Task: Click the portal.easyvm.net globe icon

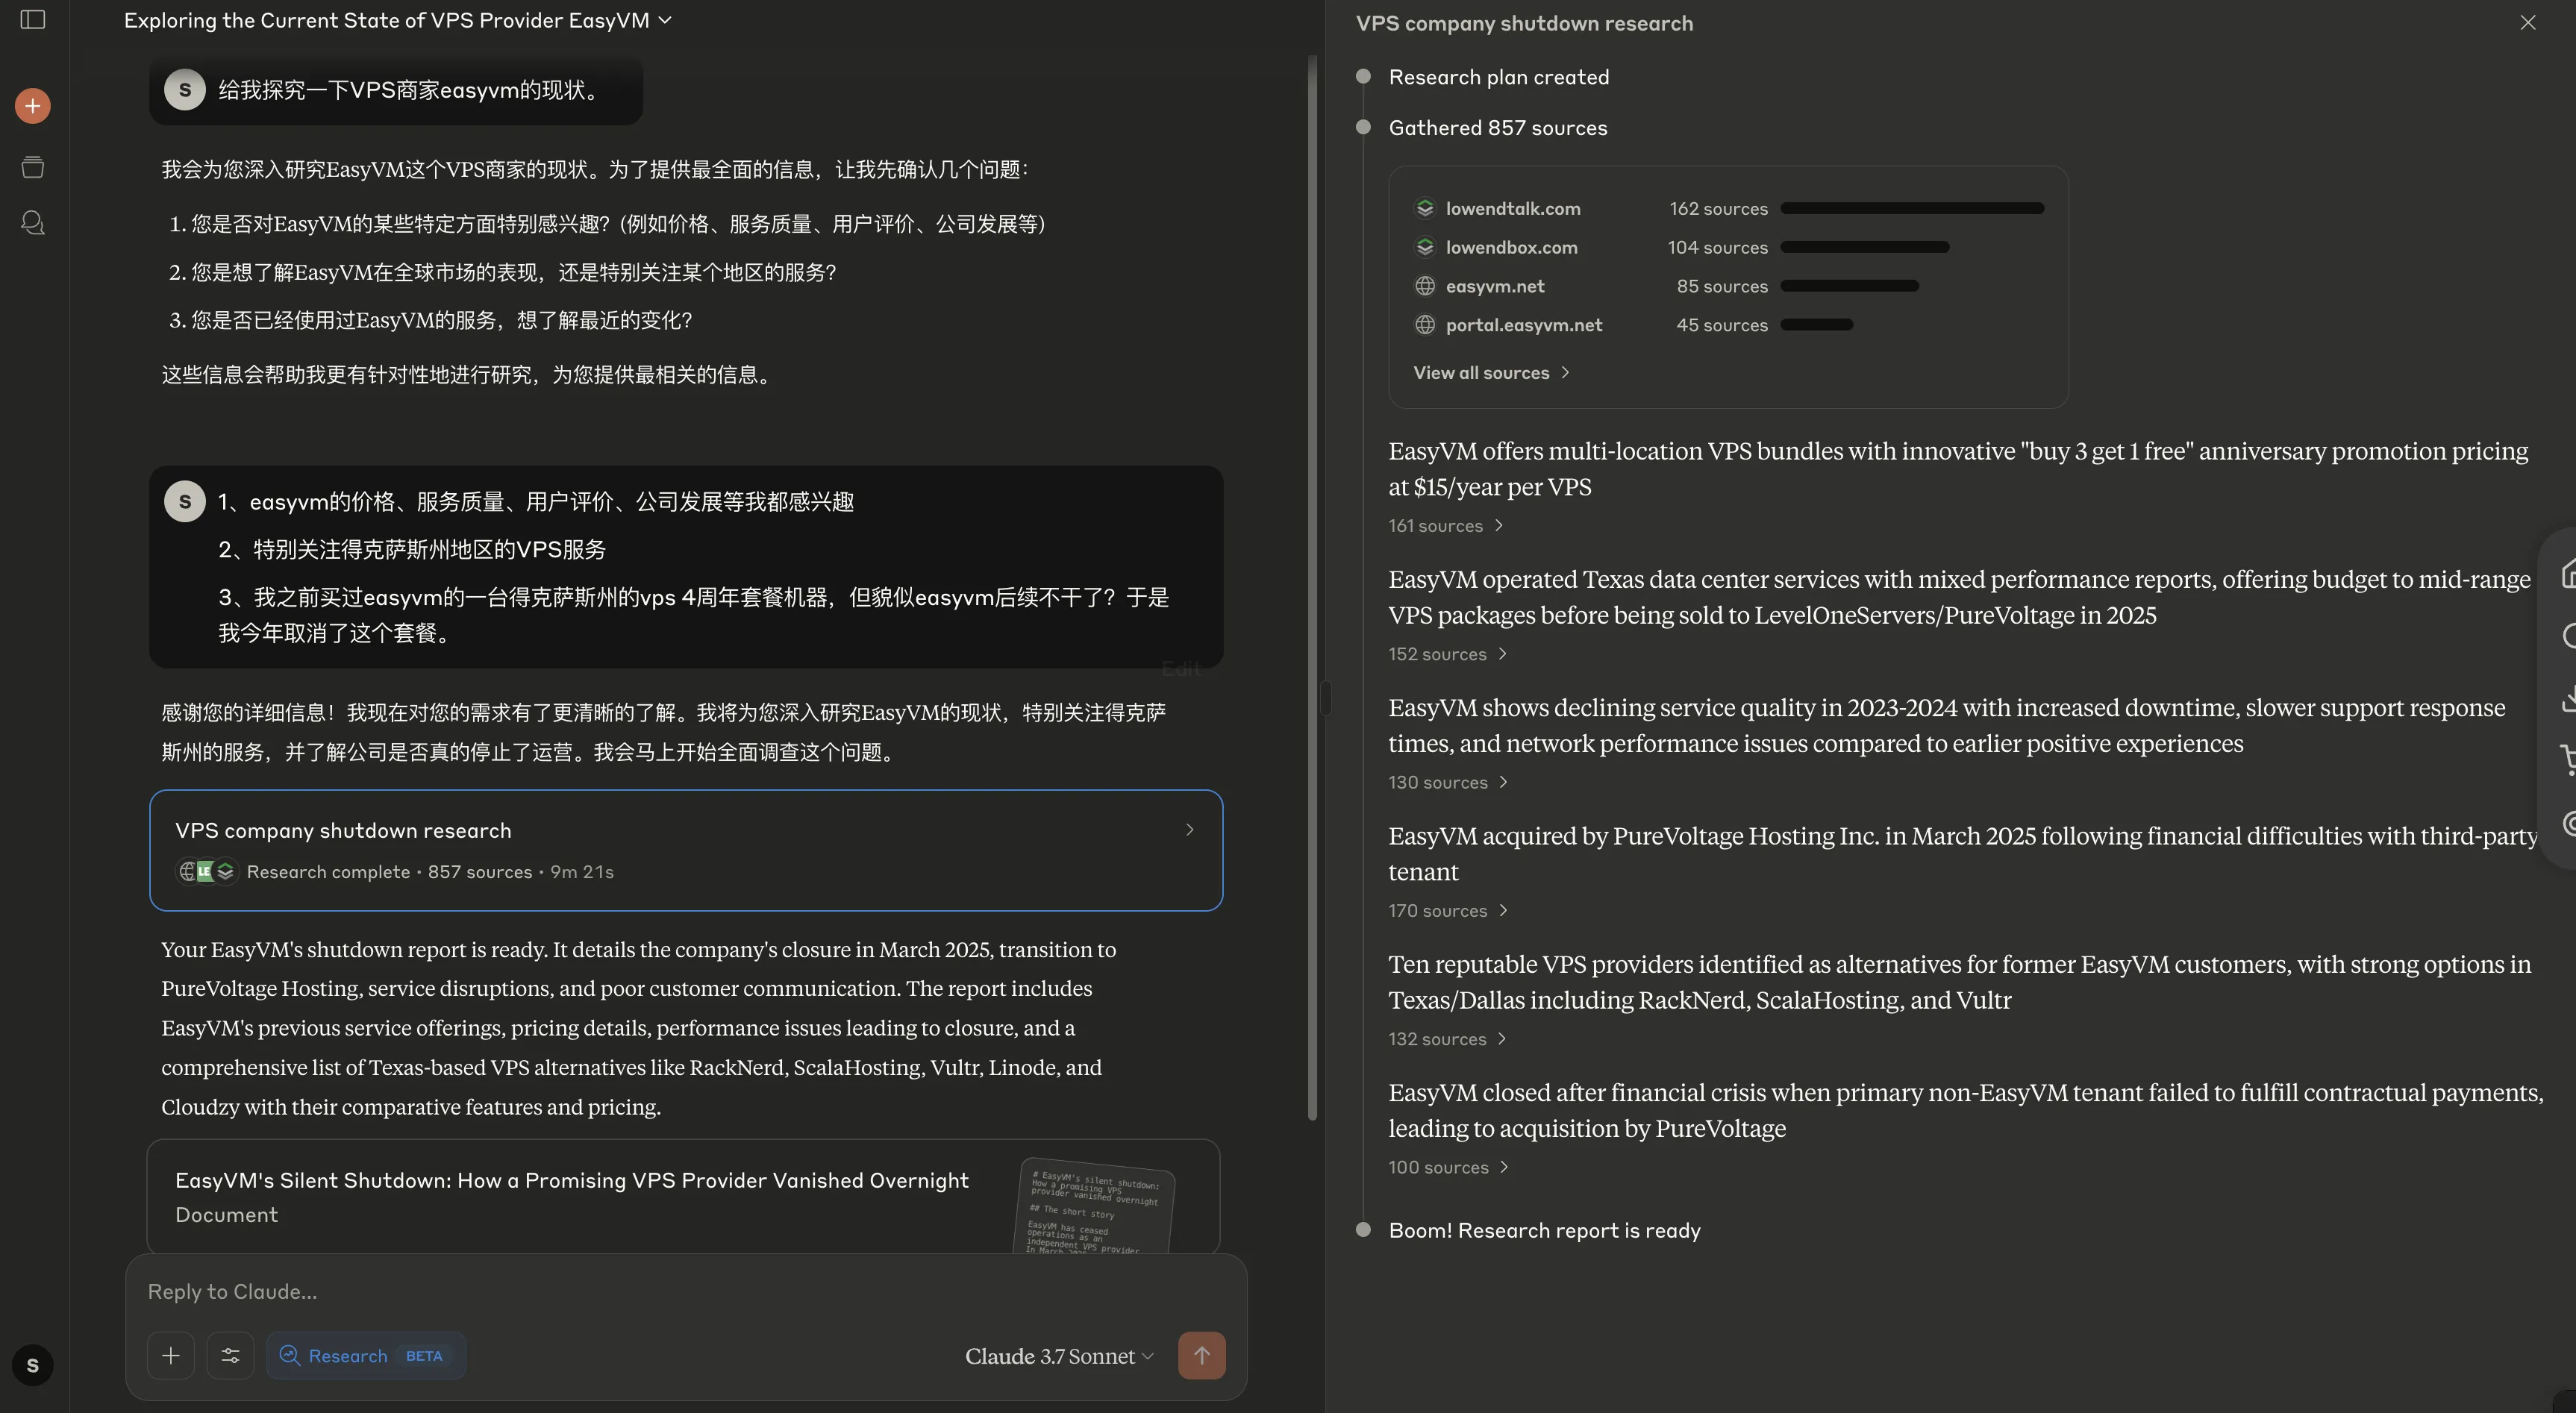Action: point(1425,325)
